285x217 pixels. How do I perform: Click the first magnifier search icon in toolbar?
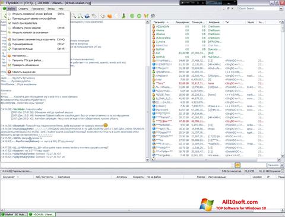point(74,16)
